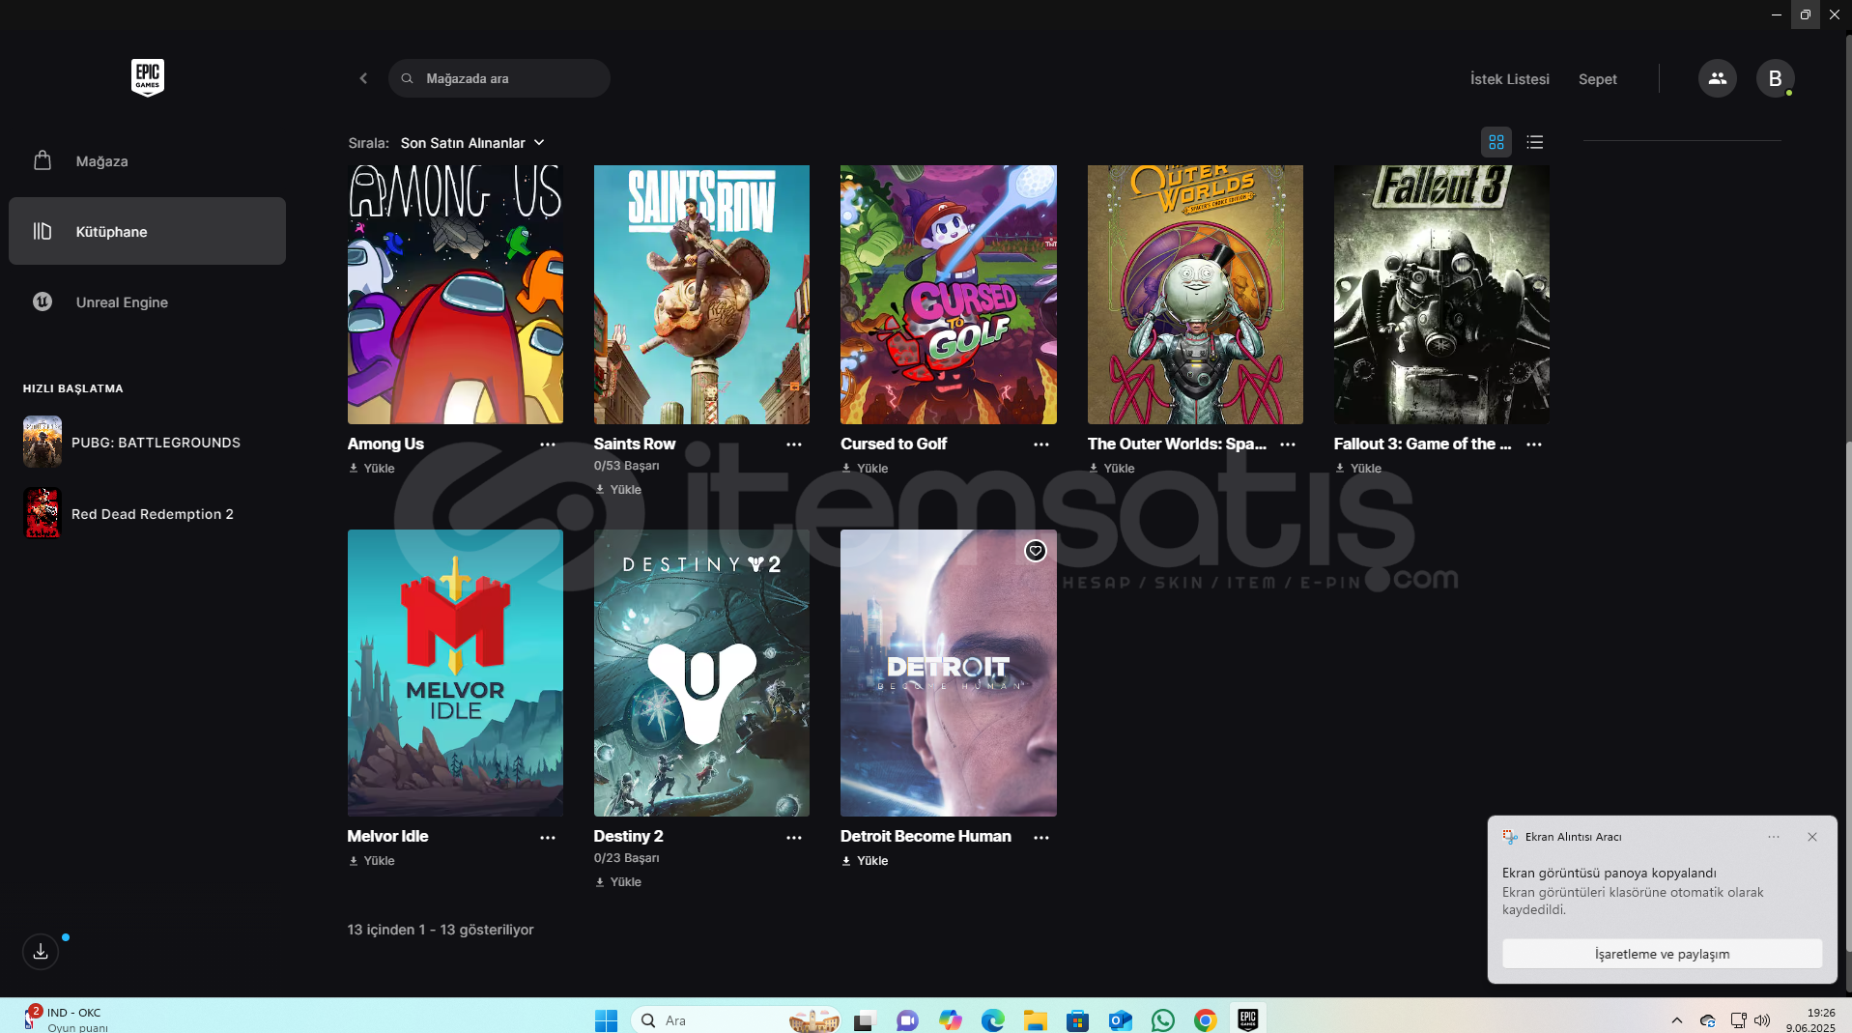Open Sepet cart link

[1597, 79]
